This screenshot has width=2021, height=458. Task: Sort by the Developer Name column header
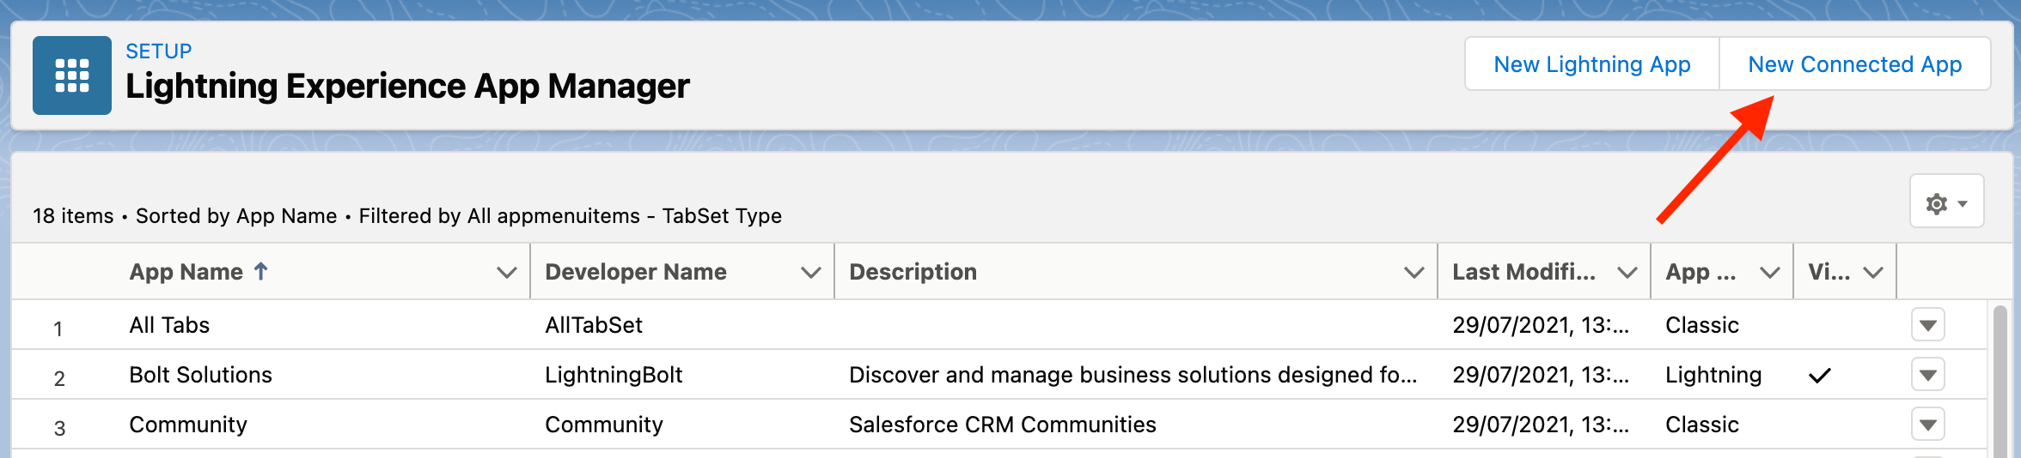click(x=636, y=272)
